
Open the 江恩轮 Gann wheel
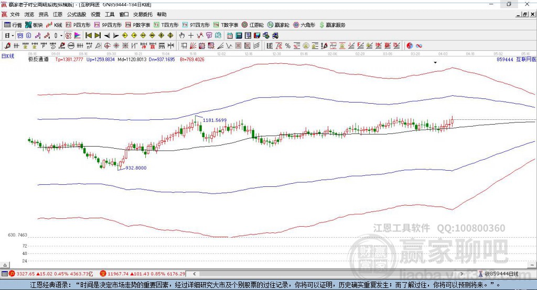(x=253, y=25)
